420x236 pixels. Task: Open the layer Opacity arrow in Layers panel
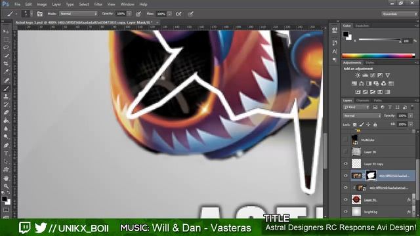(x=411, y=116)
